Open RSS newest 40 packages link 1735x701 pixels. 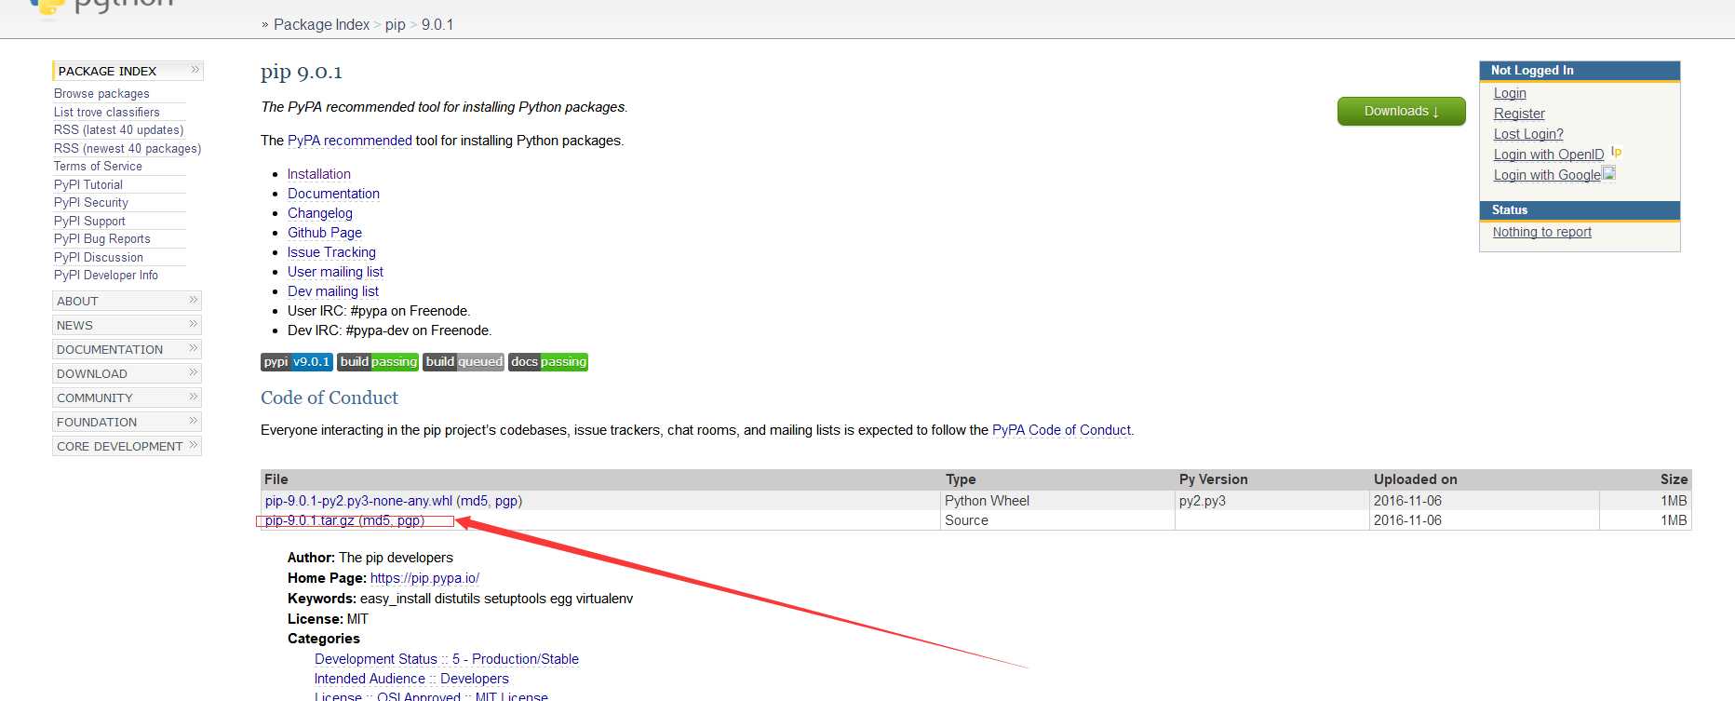[128, 148]
